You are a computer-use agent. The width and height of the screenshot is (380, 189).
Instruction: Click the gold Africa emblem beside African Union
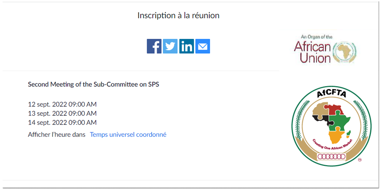click(x=345, y=52)
